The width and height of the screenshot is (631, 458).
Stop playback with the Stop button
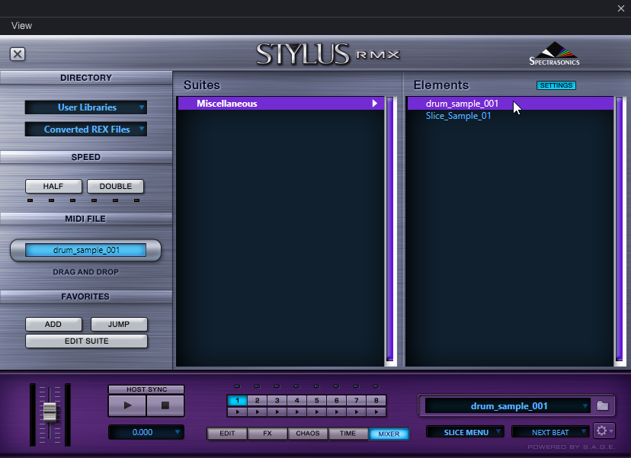[165, 405]
